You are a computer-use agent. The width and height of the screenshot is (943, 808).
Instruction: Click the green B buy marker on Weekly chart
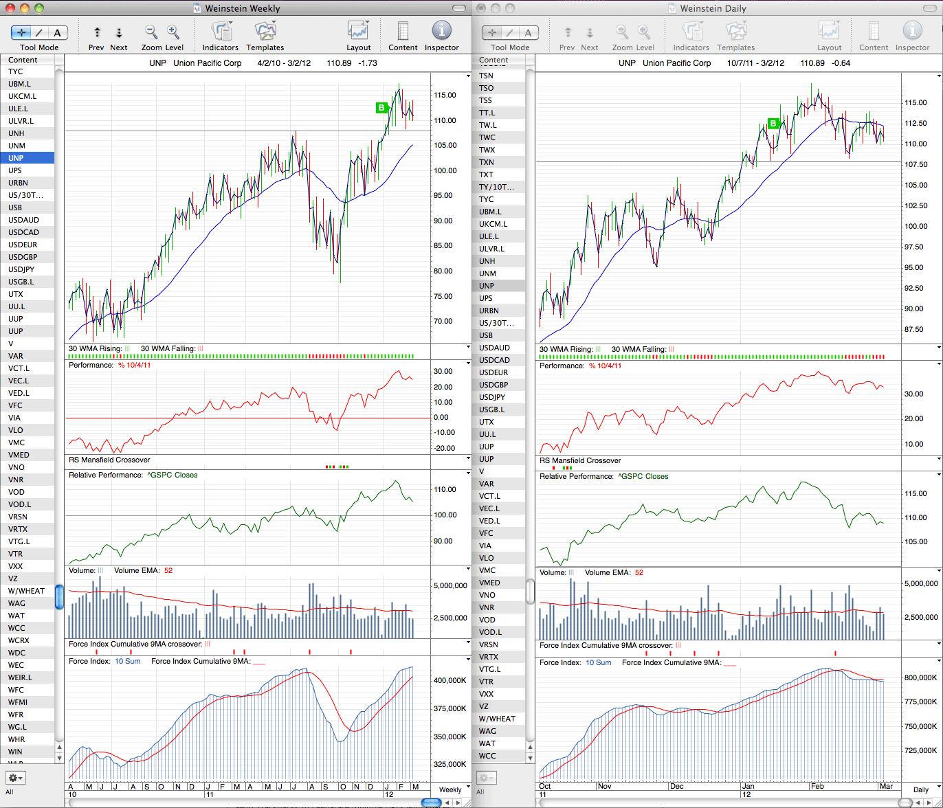pyautogui.click(x=381, y=107)
